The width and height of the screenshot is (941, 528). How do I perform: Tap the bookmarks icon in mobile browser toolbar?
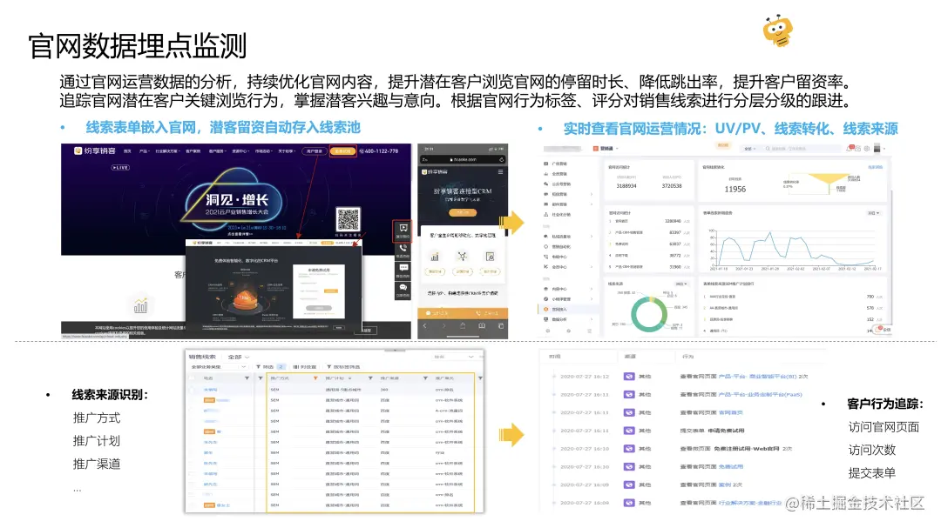click(x=482, y=326)
